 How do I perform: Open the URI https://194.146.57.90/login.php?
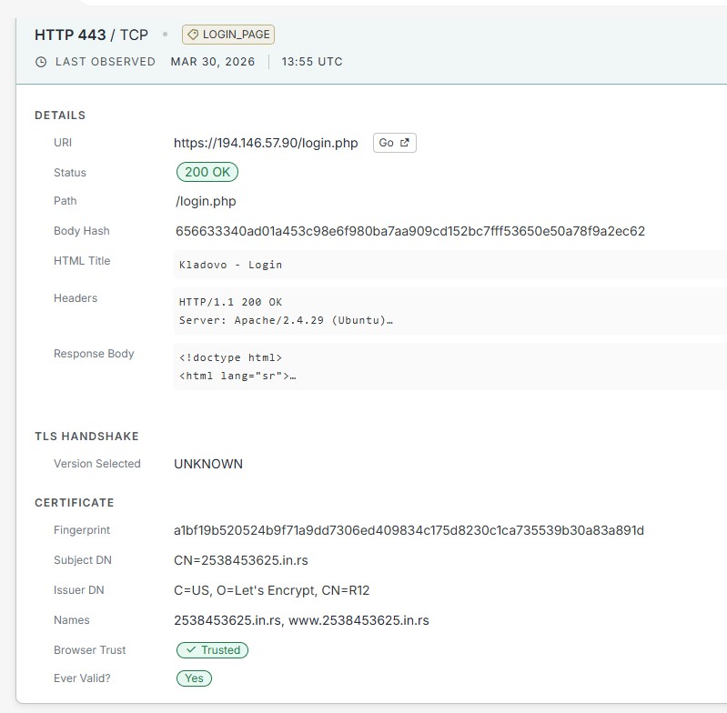pos(266,143)
